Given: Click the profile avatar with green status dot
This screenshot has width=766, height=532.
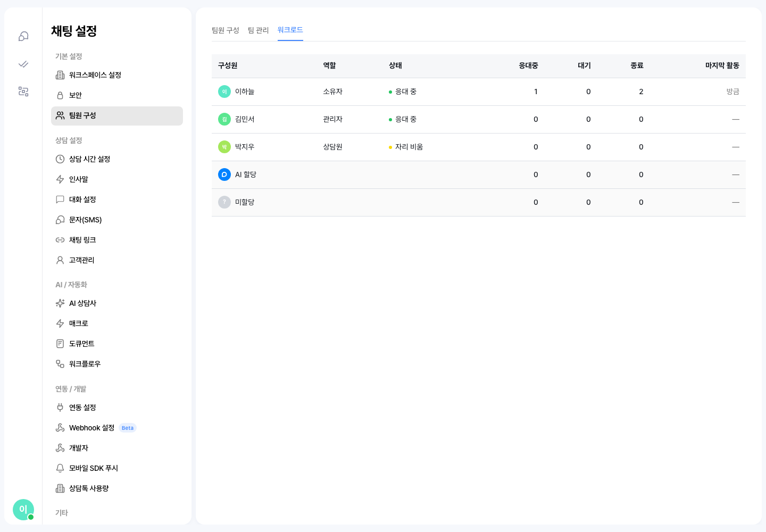Looking at the screenshot, I should [23, 510].
